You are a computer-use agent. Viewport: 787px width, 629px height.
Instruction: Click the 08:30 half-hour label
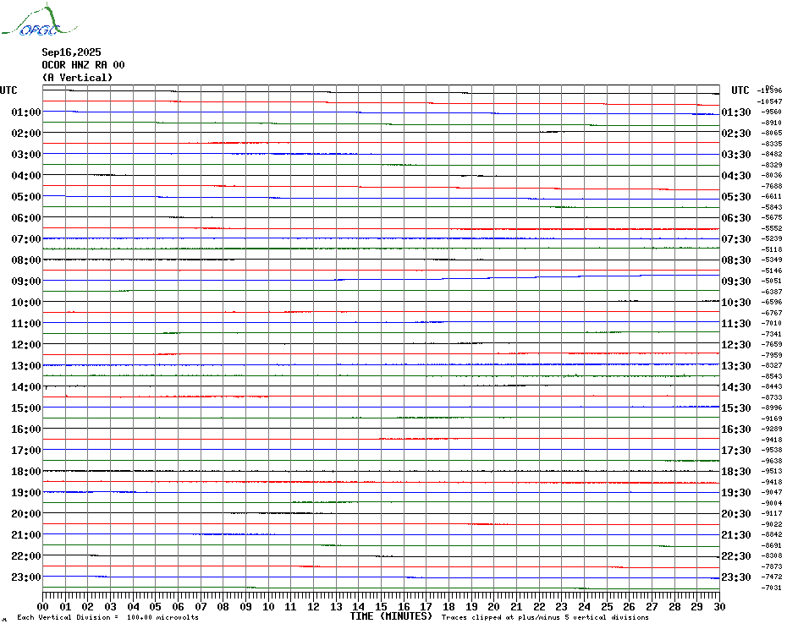[x=736, y=260]
